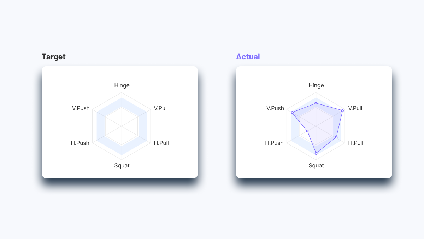424x239 pixels.
Task: Click the Hinge label in Target chart
Action: coord(122,85)
